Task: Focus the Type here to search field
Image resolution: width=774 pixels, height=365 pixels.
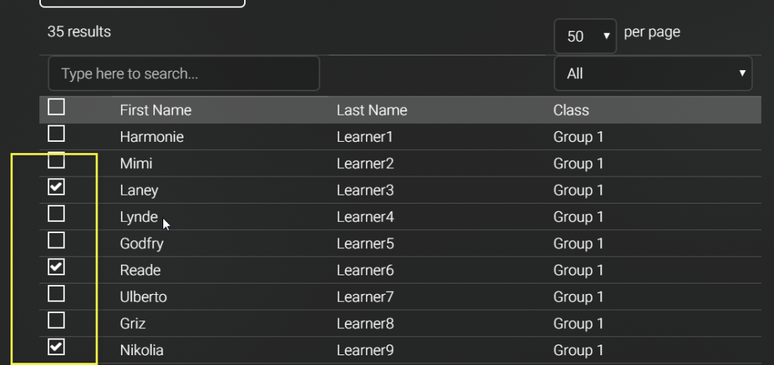Action: point(184,73)
